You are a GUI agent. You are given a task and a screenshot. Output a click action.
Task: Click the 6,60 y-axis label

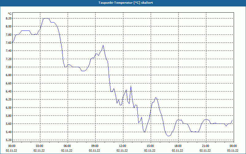[x=8, y=83]
